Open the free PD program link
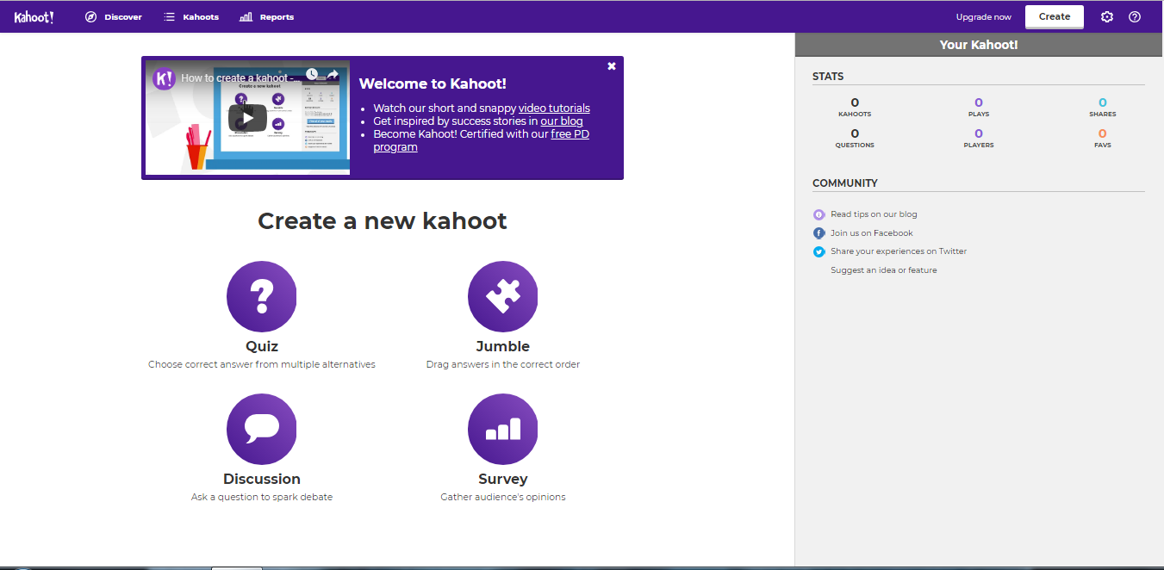This screenshot has width=1164, height=570. [x=482, y=140]
